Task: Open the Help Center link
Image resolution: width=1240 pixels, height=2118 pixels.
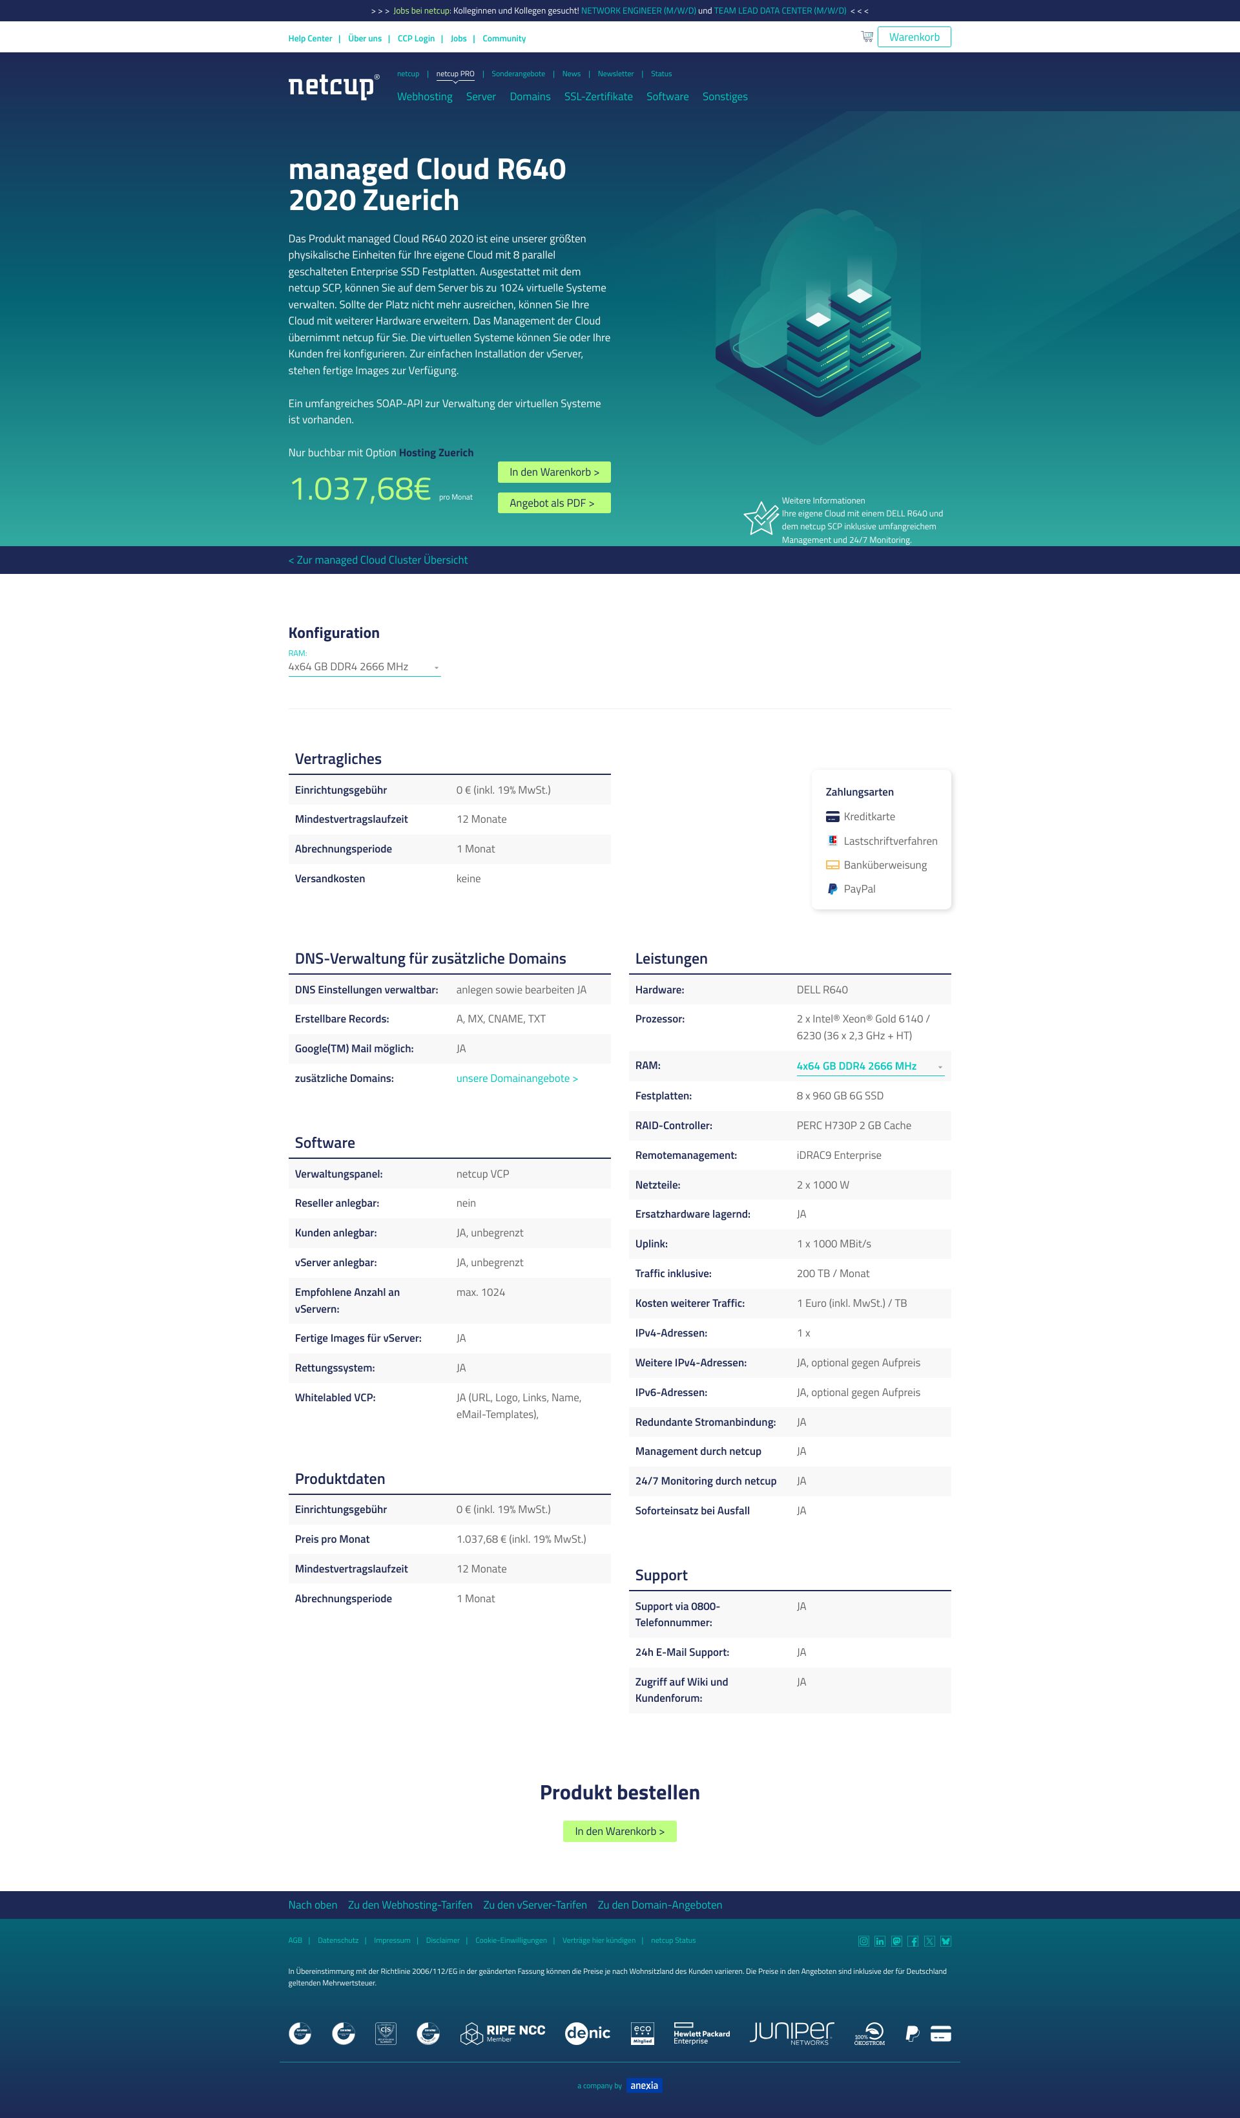Action: [310, 39]
